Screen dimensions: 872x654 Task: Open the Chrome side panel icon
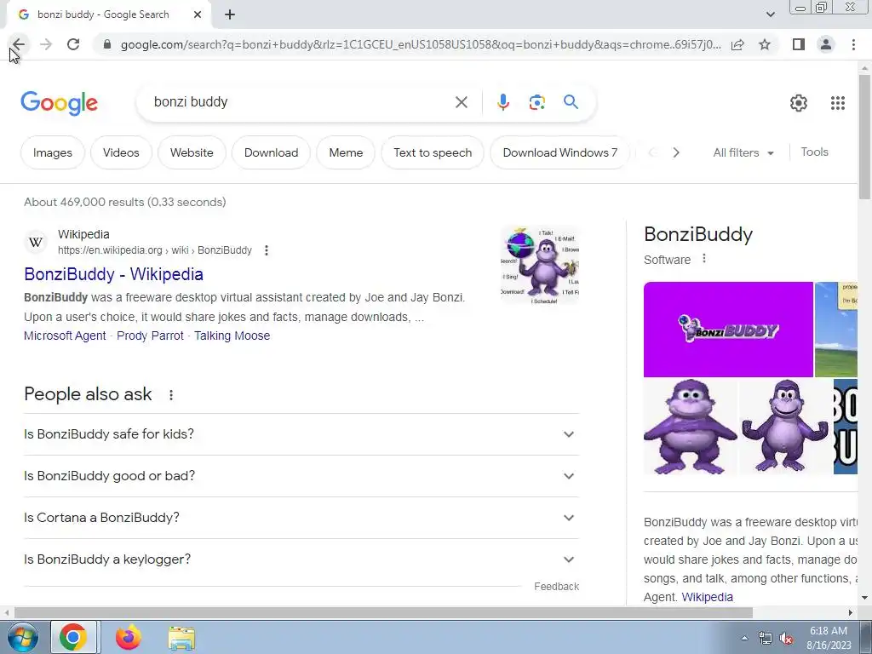click(799, 44)
